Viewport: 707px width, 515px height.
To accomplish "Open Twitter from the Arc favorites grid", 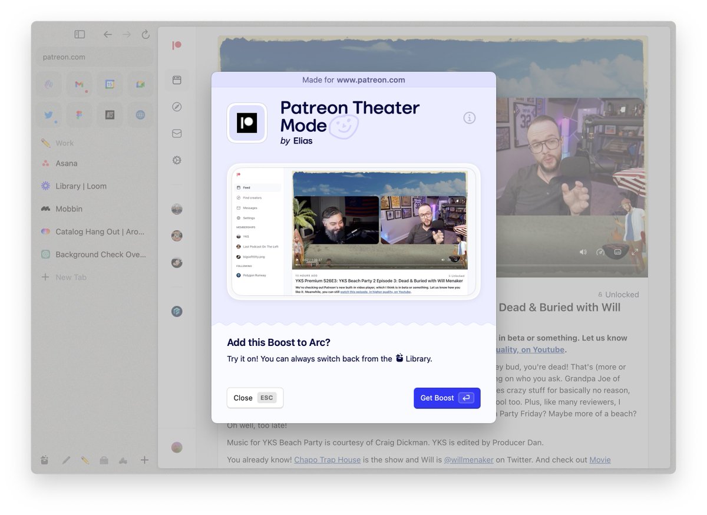I will (x=49, y=115).
